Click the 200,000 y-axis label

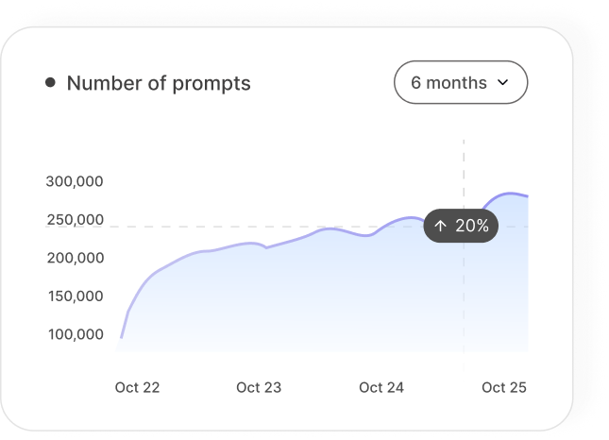(76, 258)
